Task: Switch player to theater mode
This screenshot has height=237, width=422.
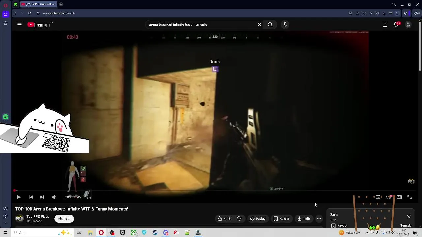Action: point(399,197)
